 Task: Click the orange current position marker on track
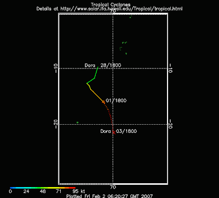(x=103, y=102)
